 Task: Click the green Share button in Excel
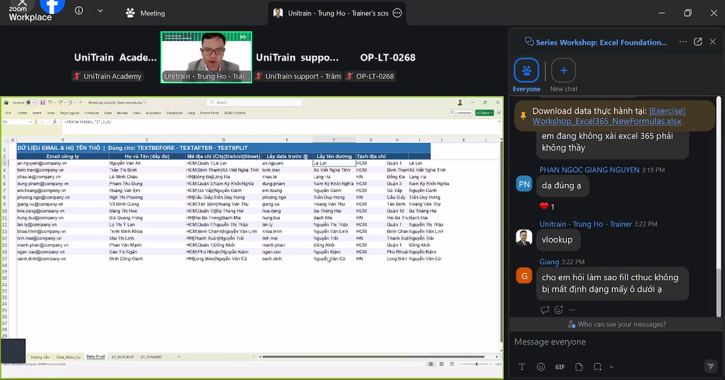484,113
